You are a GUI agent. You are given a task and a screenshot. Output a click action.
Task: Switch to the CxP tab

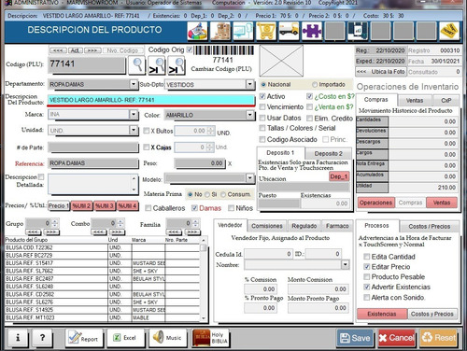446,100
